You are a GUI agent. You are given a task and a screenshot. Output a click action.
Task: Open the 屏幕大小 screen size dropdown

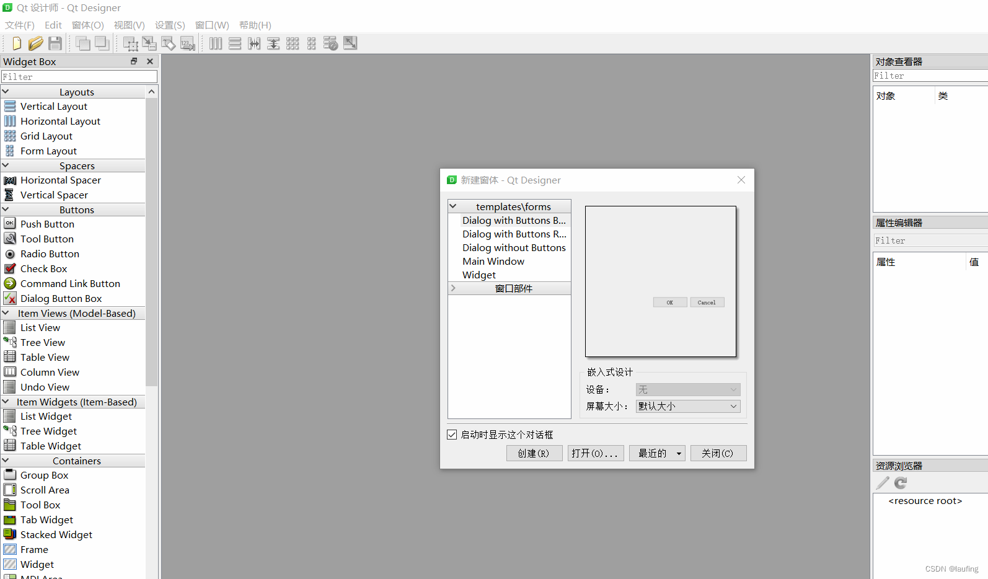[x=688, y=406]
